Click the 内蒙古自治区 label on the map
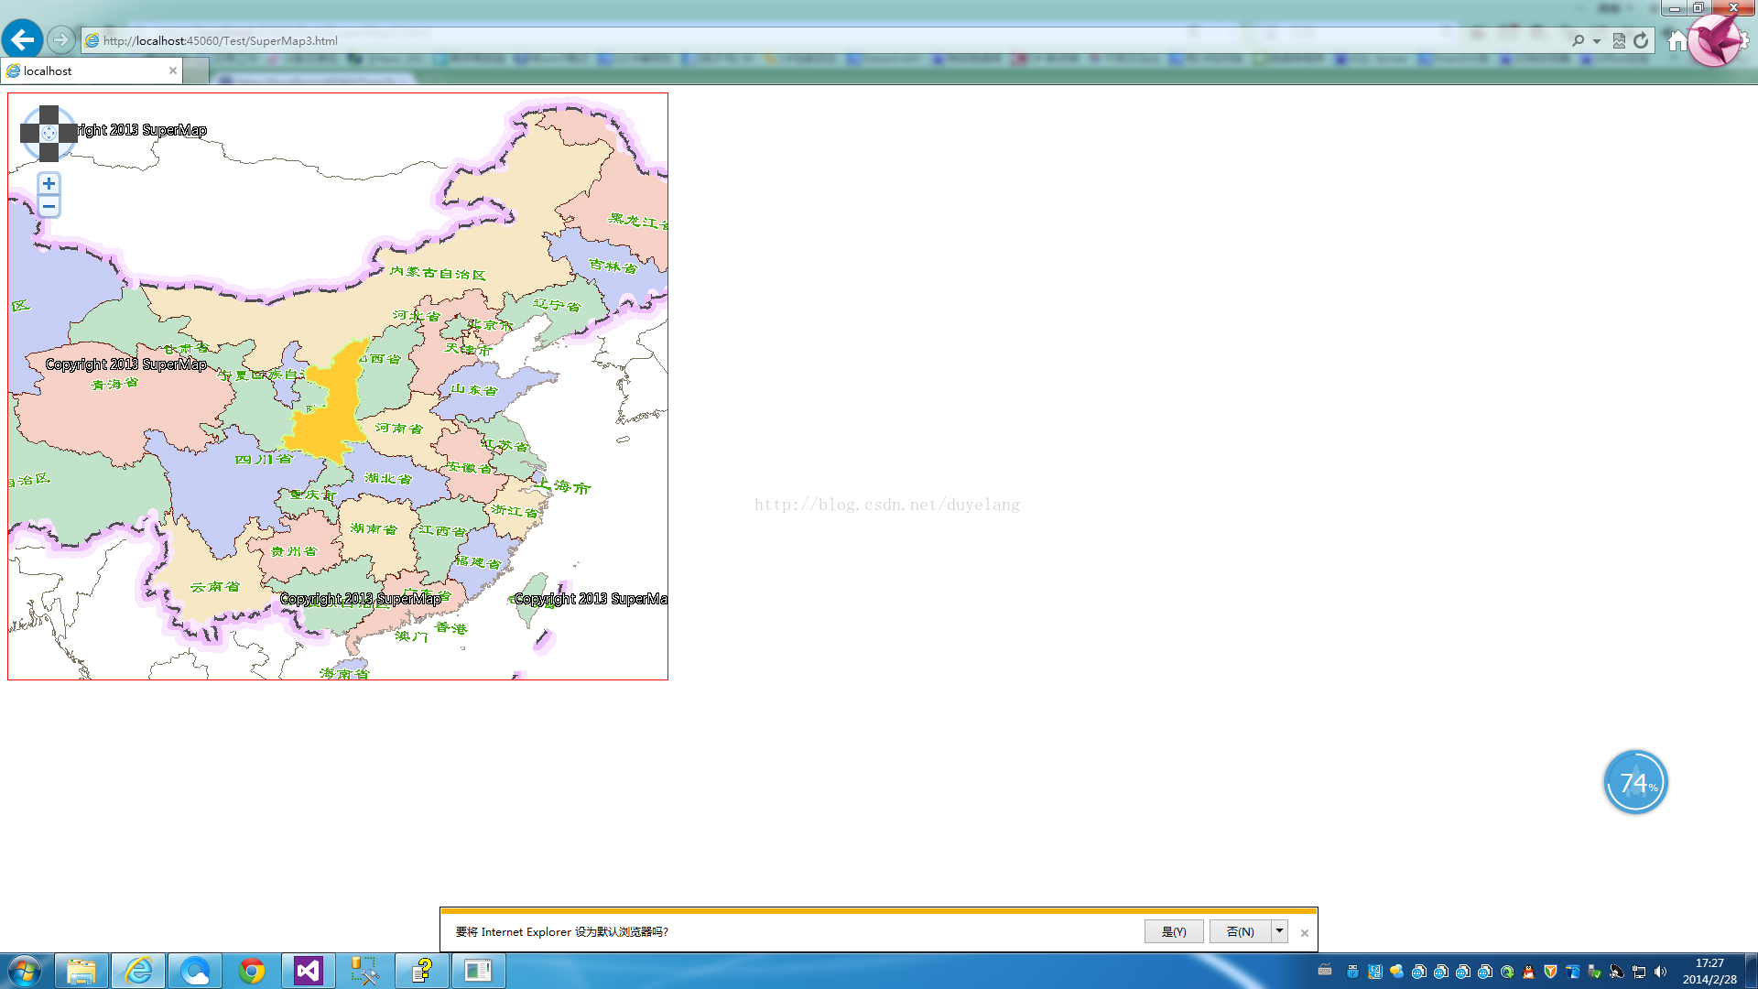Screen dimensions: 1758x989 click(x=437, y=273)
